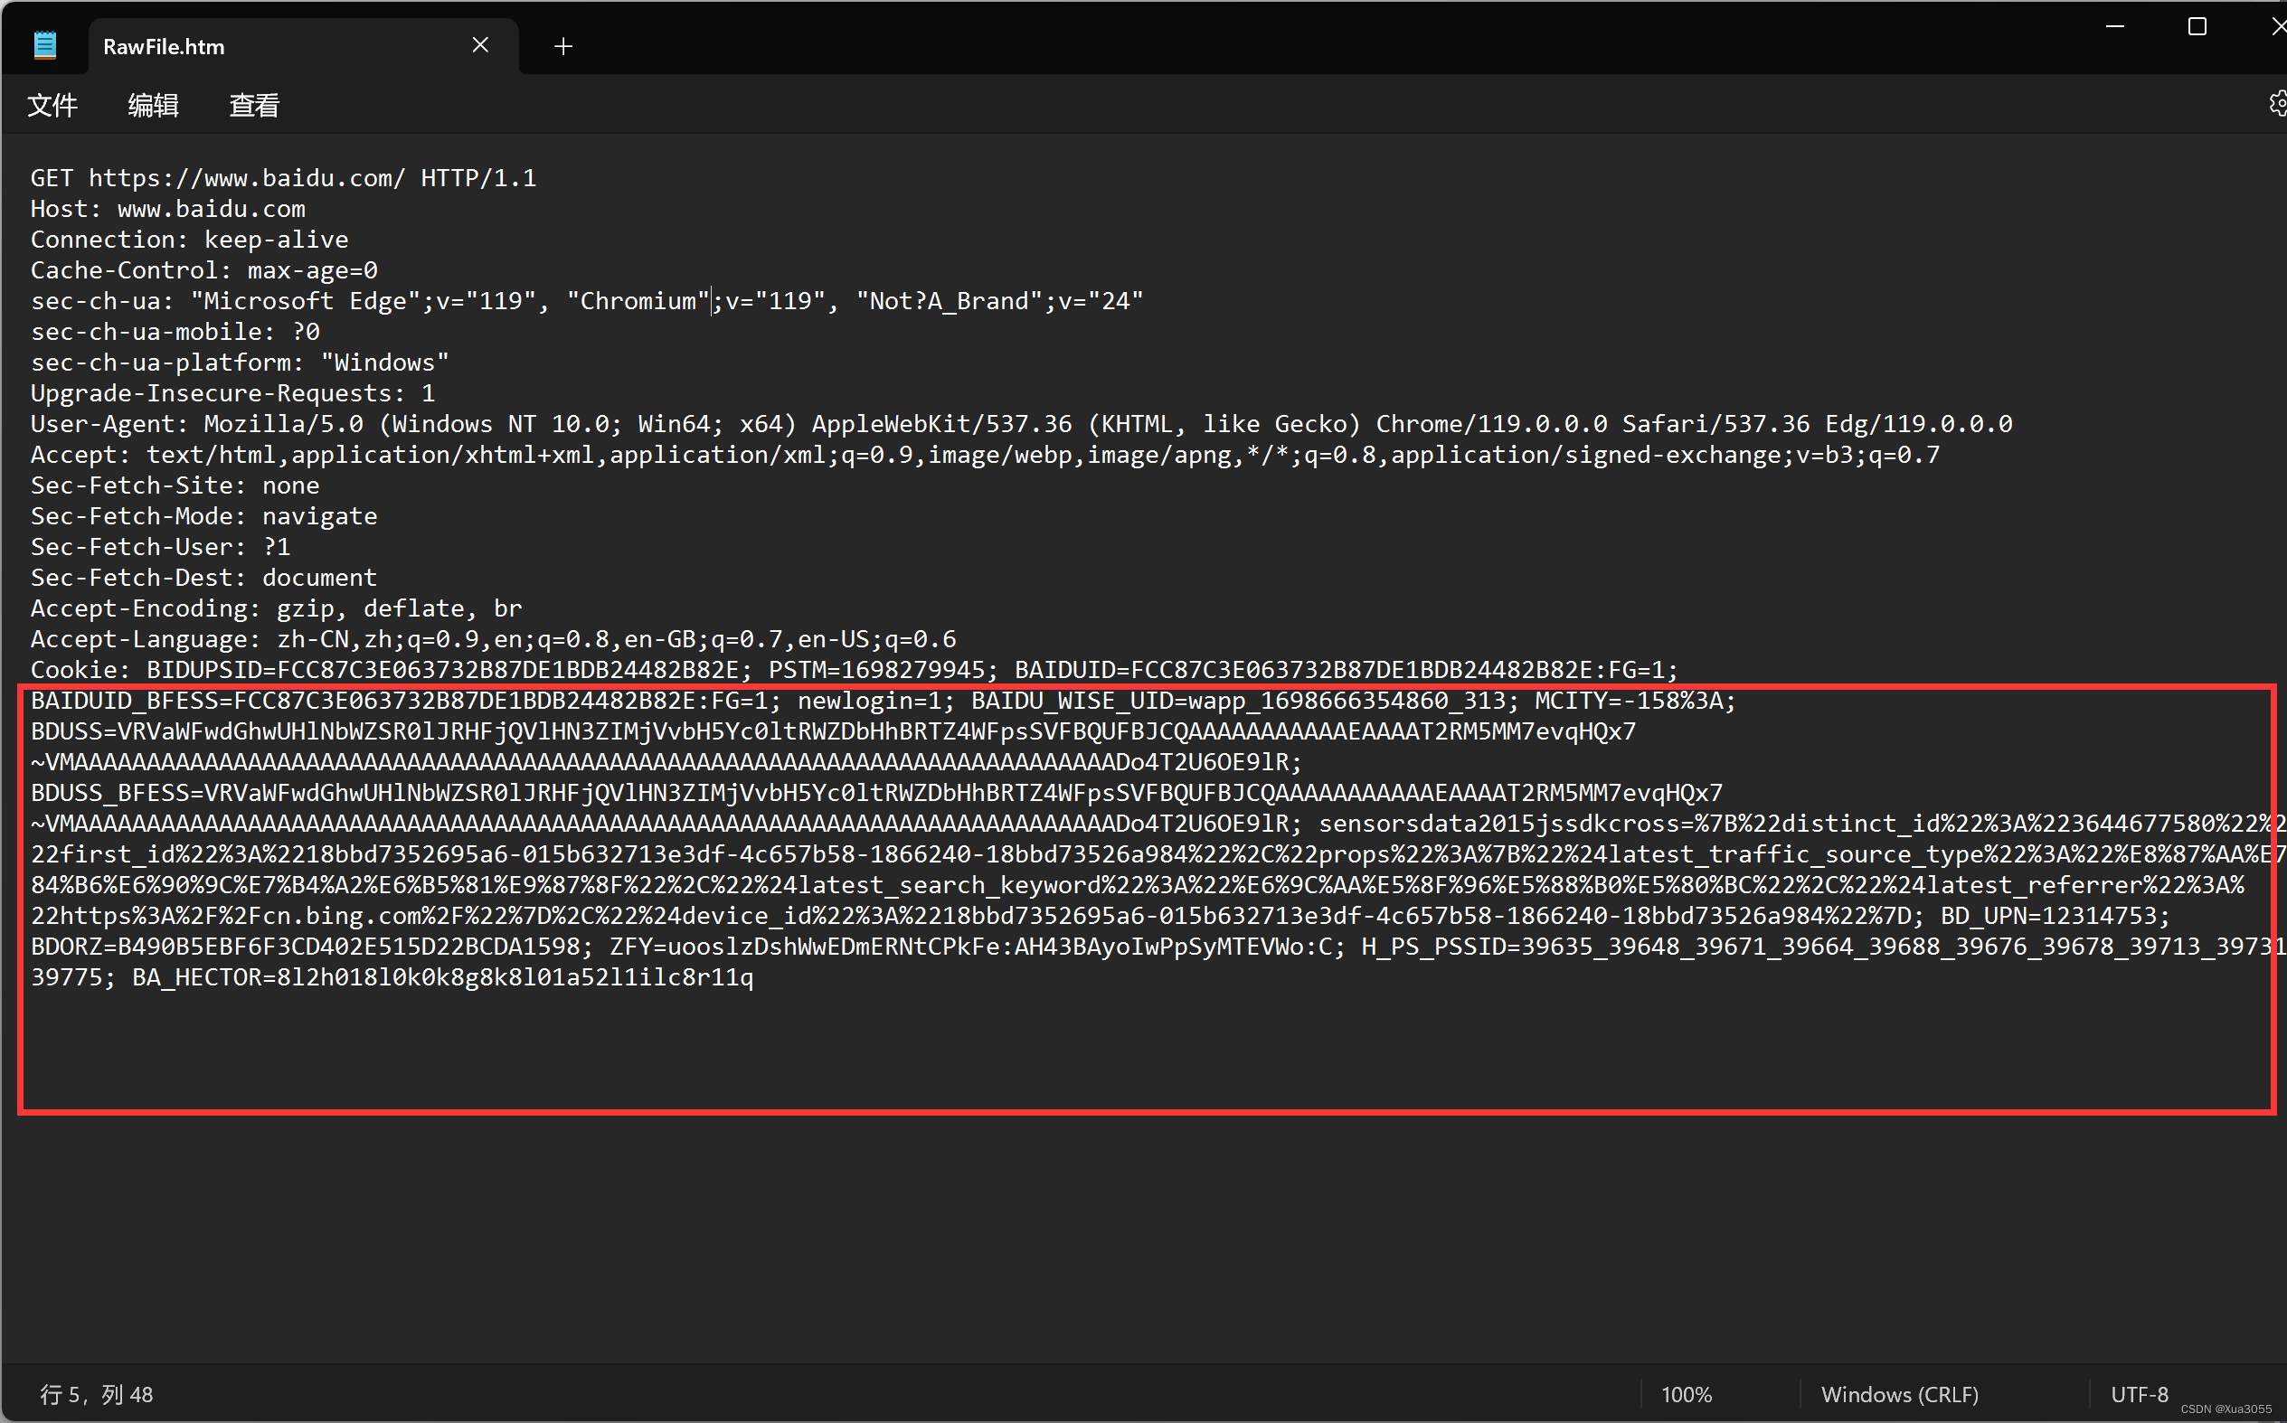
Task: Click the 100% zoom level in status bar
Action: (1686, 1394)
